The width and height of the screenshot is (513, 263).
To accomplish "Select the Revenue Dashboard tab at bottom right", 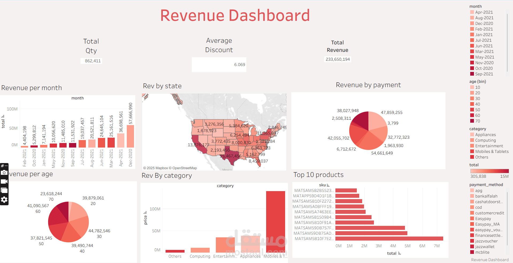I will tap(490, 260).
